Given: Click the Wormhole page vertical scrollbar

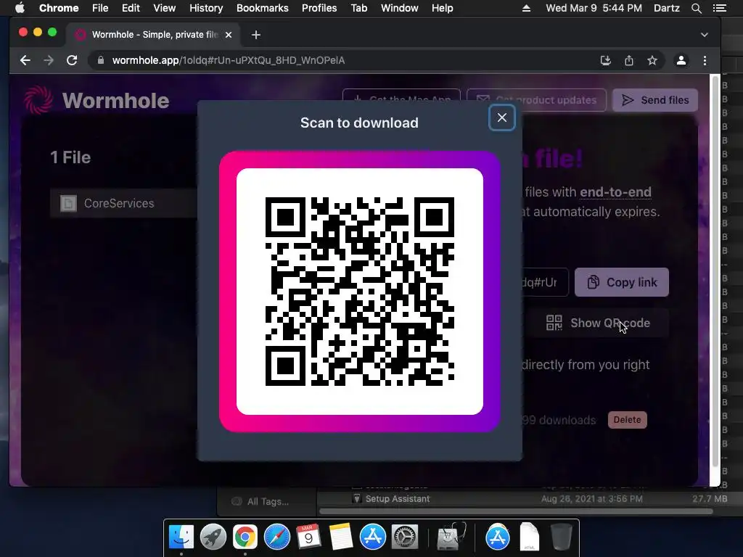Looking at the screenshot, I should pos(715,270).
